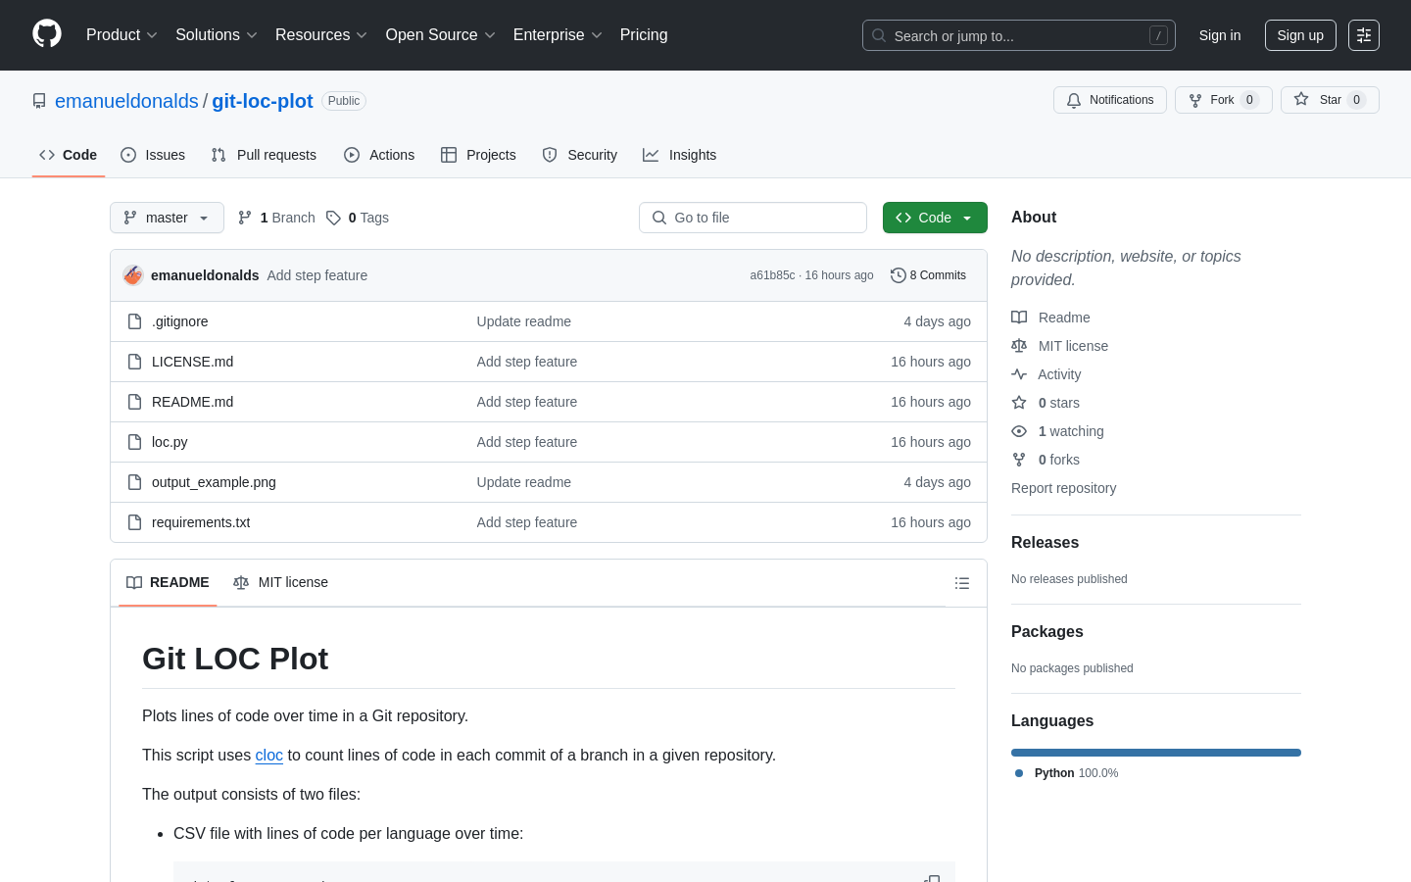Expand the Open Source menu
The height and width of the screenshot is (882, 1411).
(441, 35)
